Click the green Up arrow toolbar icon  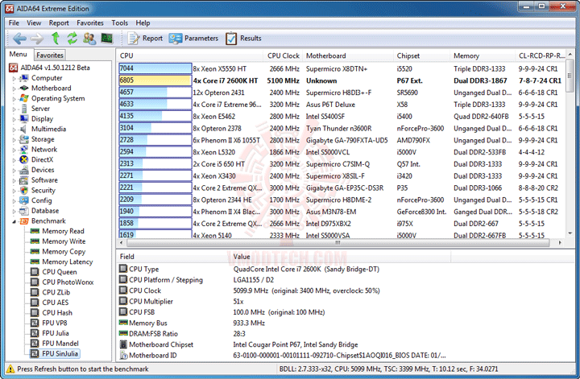55,38
